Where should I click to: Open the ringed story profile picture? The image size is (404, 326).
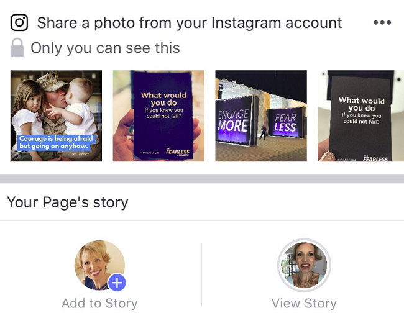coord(304,265)
